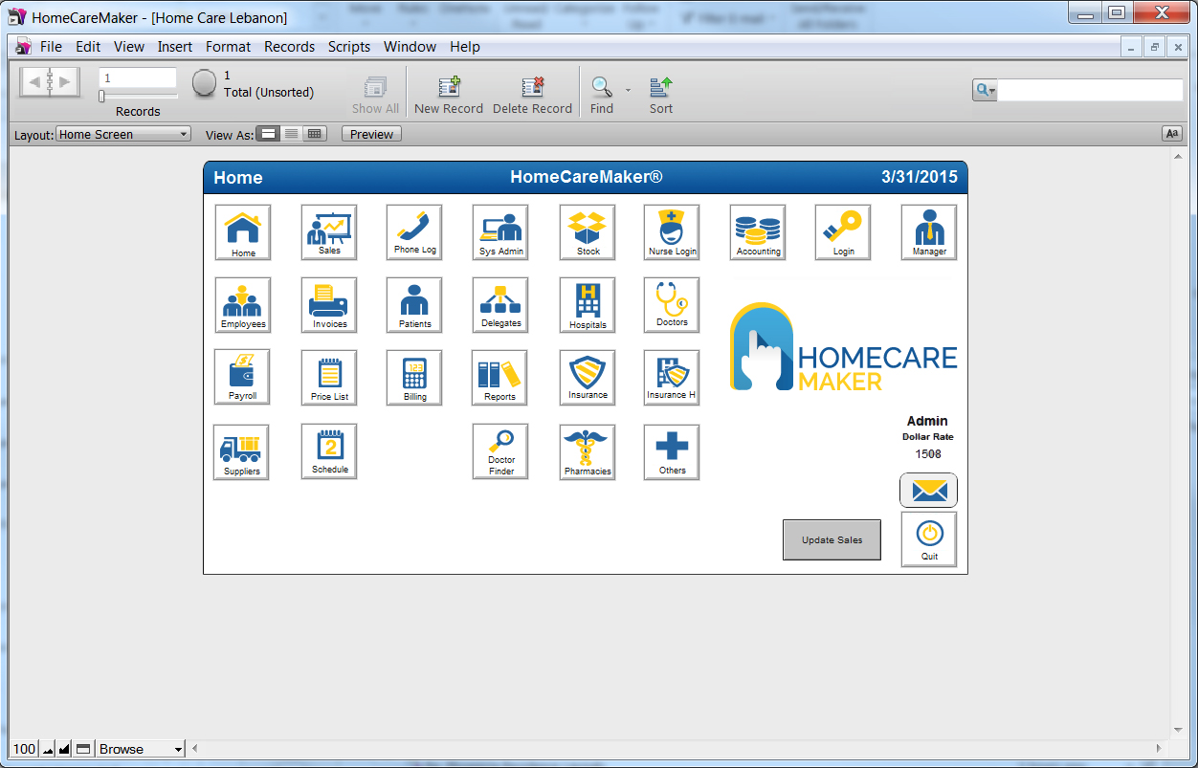Open the Window menu
1198x768 pixels.
tap(410, 47)
